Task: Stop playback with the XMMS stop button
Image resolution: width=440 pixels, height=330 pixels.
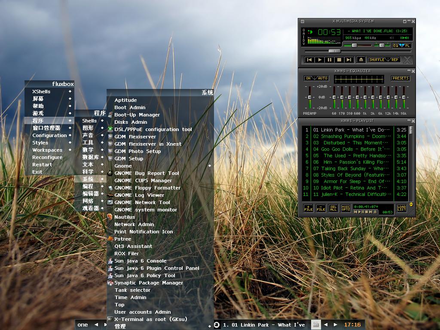Action: (339, 60)
